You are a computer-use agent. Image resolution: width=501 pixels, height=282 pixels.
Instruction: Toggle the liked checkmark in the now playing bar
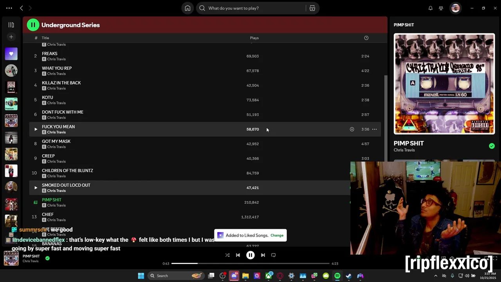(x=47, y=258)
